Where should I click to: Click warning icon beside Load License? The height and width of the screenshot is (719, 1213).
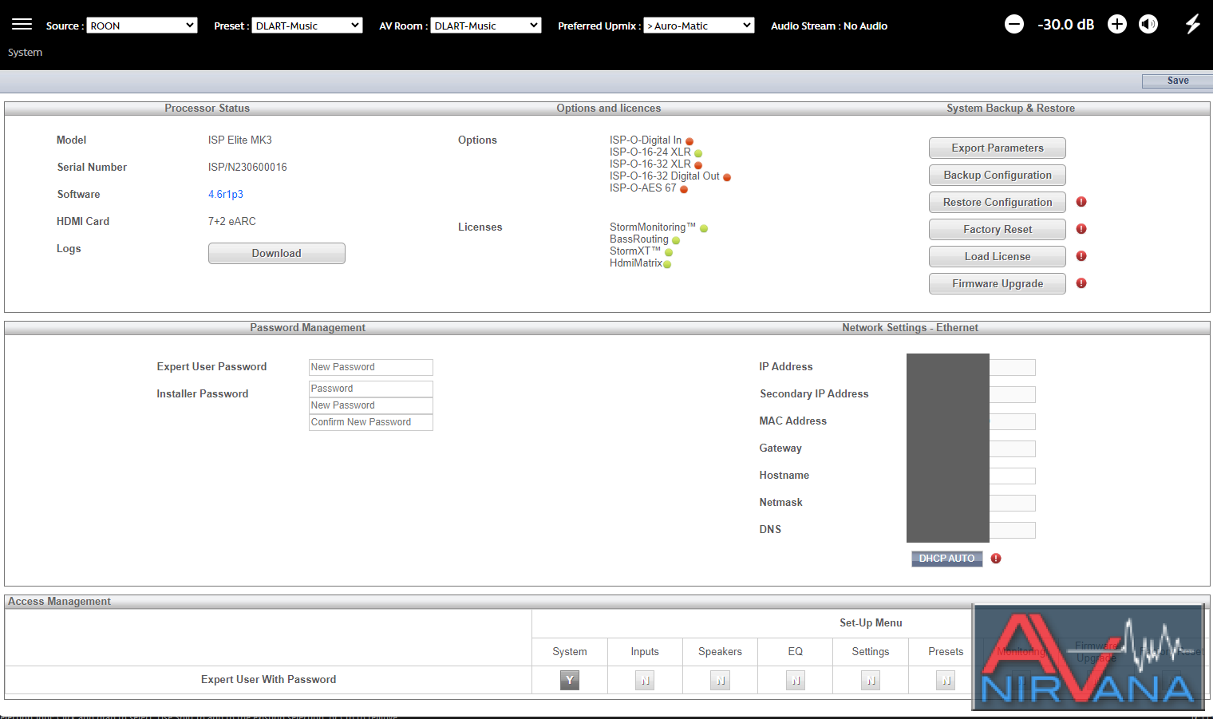[1081, 256]
